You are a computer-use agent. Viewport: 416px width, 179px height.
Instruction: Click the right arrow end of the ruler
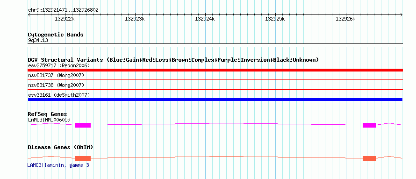coord(402,15)
